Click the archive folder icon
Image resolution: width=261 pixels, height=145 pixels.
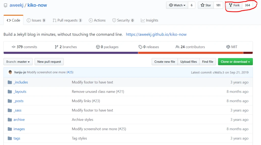(x=10, y=120)
